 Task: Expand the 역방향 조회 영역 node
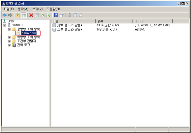pyautogui.click(x=9, y=37)
